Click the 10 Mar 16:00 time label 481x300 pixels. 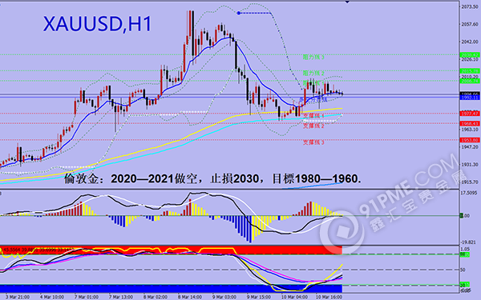[x=329, y=297]
